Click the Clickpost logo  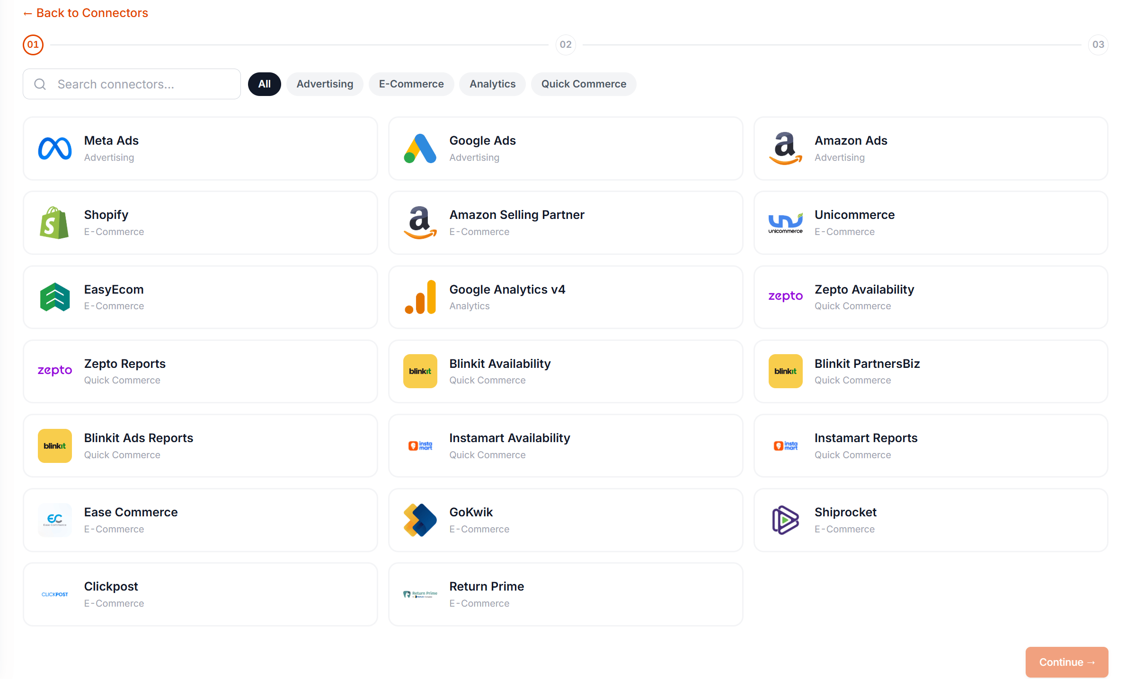point(55,594)
